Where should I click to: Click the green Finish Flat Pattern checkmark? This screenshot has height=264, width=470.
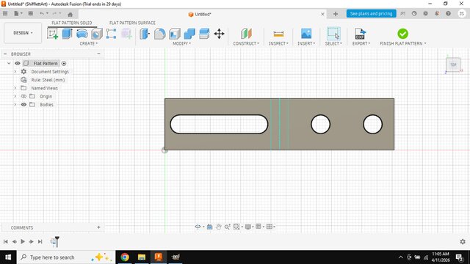coord(402,34)
